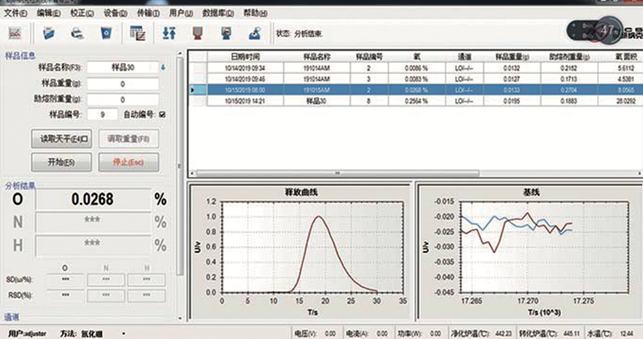Open the 编辑 menu

point(49,13)
